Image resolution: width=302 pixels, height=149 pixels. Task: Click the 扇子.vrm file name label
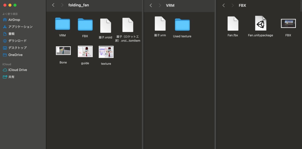pyautogui.click(x=160, y=35)
